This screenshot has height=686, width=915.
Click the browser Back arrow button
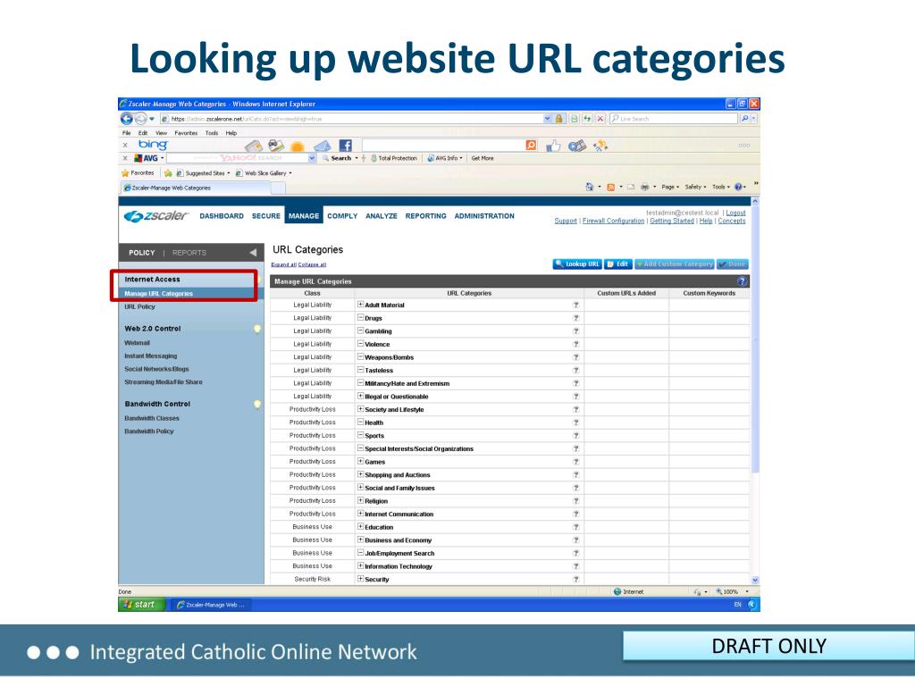tap(127, 119)
